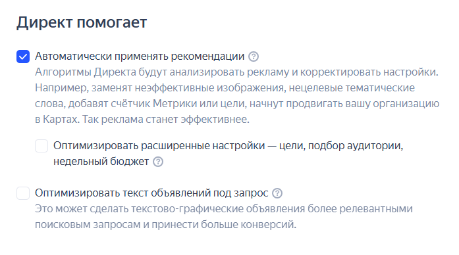Click the "недельный бюджет" label line

[101, 161]
